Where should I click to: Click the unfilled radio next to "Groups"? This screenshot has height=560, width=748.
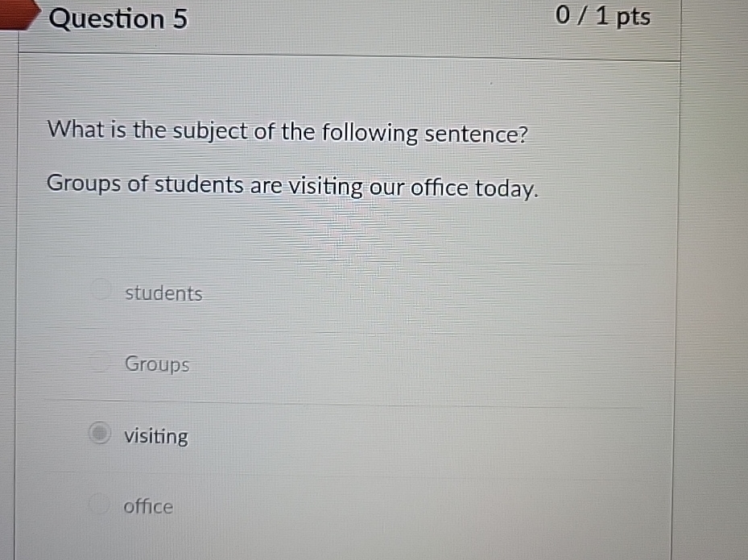pyautogui.click(x=100, y=362)
